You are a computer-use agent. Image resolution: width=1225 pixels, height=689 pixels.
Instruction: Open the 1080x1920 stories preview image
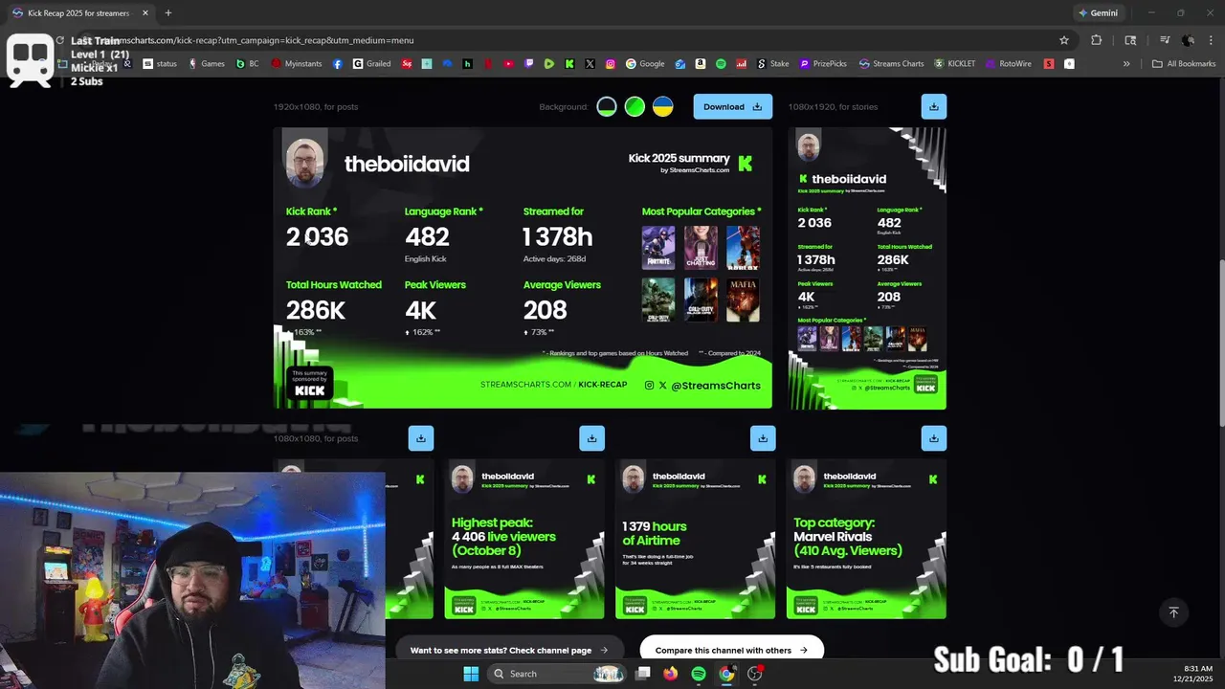click(x=867, y=269)
